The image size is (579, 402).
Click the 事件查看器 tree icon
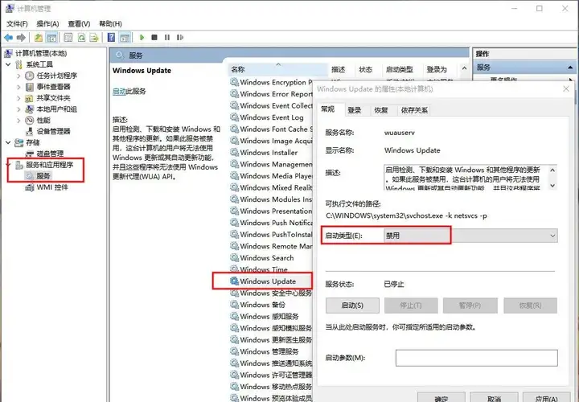click(x=30, y=87)
